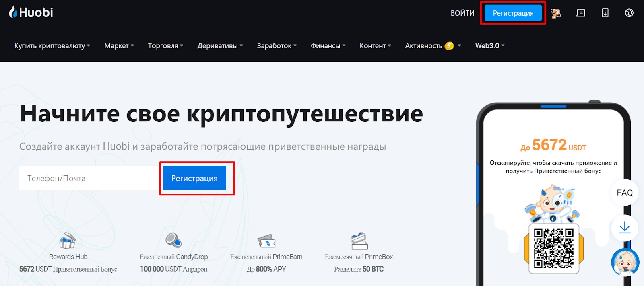Click the coin badge next to Активность
Viewport: 644px width, 286px height.
pyautogui.click(x=449, y=46)
